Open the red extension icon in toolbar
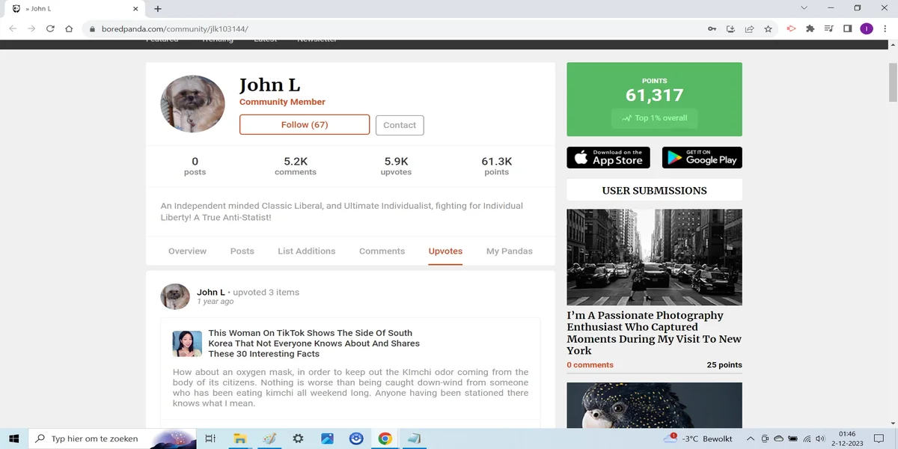898x449 pixels. pyautogui.click(x=791, y=28)
